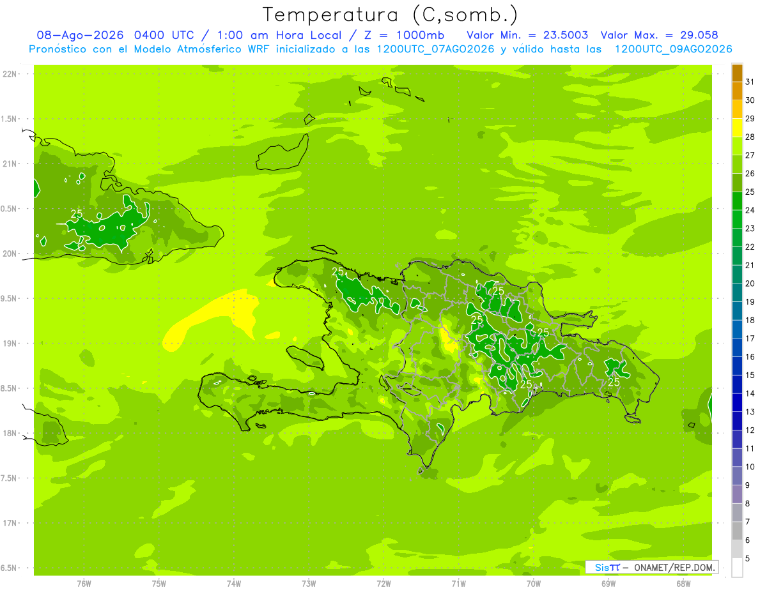Viewport: 767px width, 592px height.
Task: Click the 21N latitude axis label
Action: tap(10, 163)
